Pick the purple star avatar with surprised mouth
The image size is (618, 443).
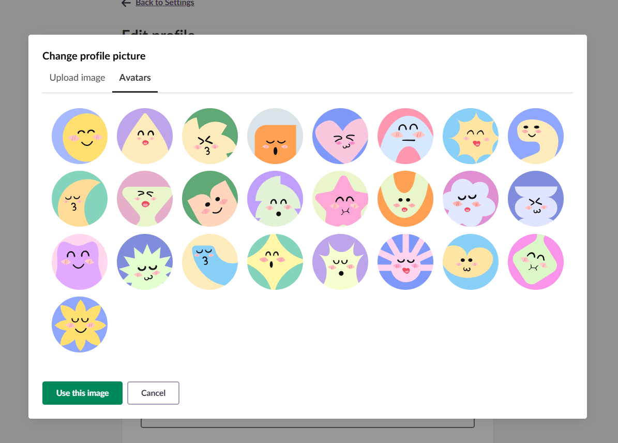(340, 261)
